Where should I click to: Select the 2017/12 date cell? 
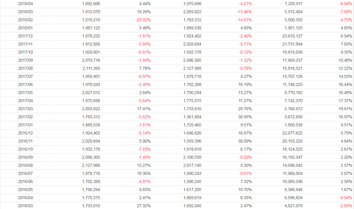click(x=25, y=36)
